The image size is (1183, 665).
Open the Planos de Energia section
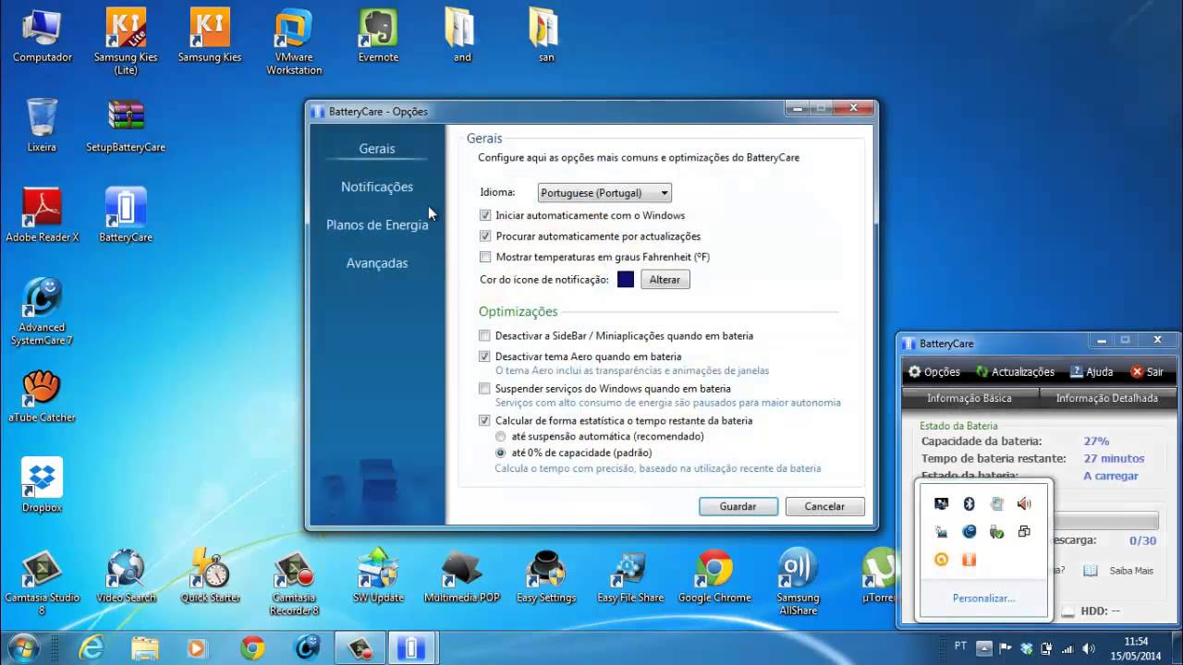[377, 224]
